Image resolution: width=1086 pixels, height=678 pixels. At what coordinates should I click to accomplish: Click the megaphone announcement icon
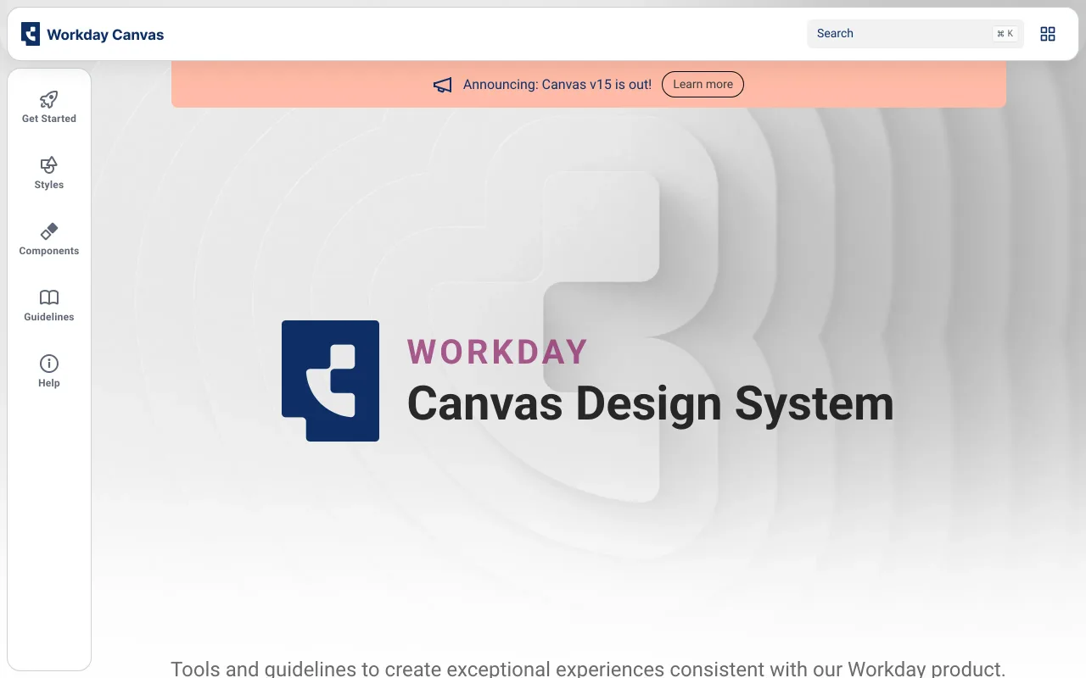[443, 85]
